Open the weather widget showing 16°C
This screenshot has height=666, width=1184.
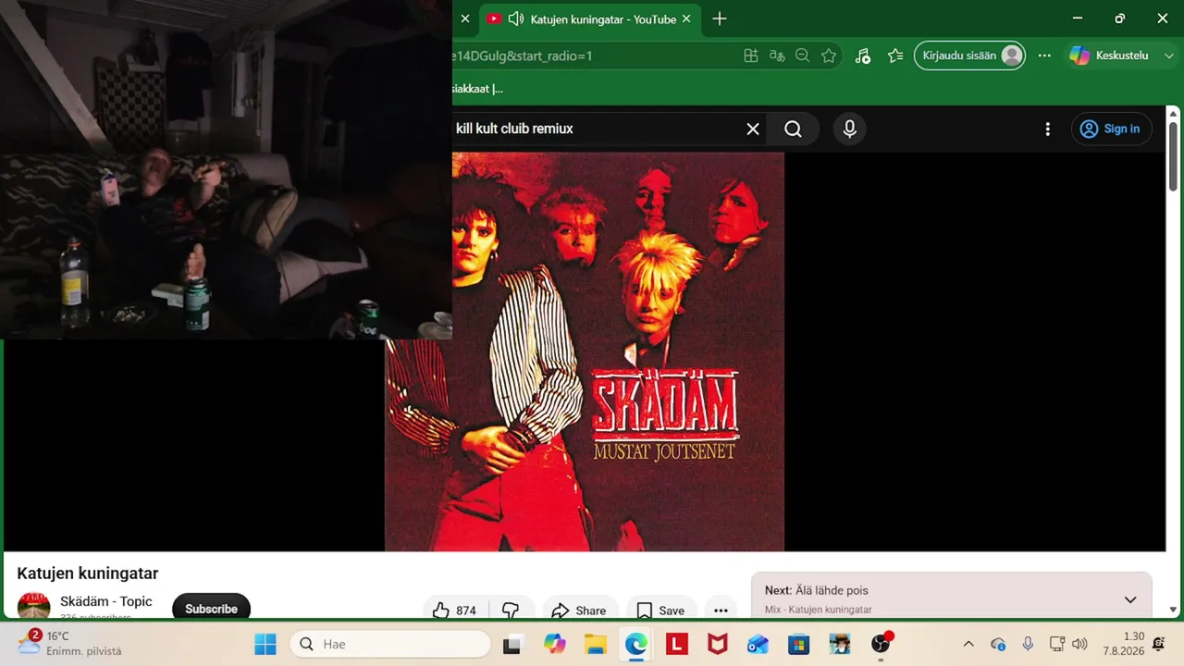(70, 643)
